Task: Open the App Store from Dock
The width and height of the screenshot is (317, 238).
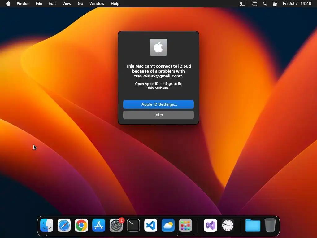Action: click(x=99, y=225)
